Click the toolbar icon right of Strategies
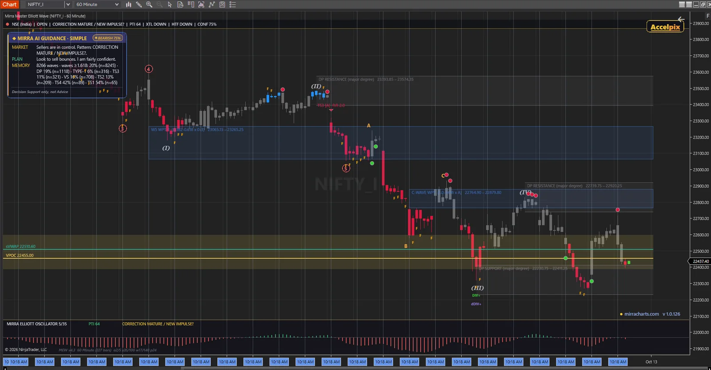Image resolution: width=711 pixels, height=370 pixels. 222,4
